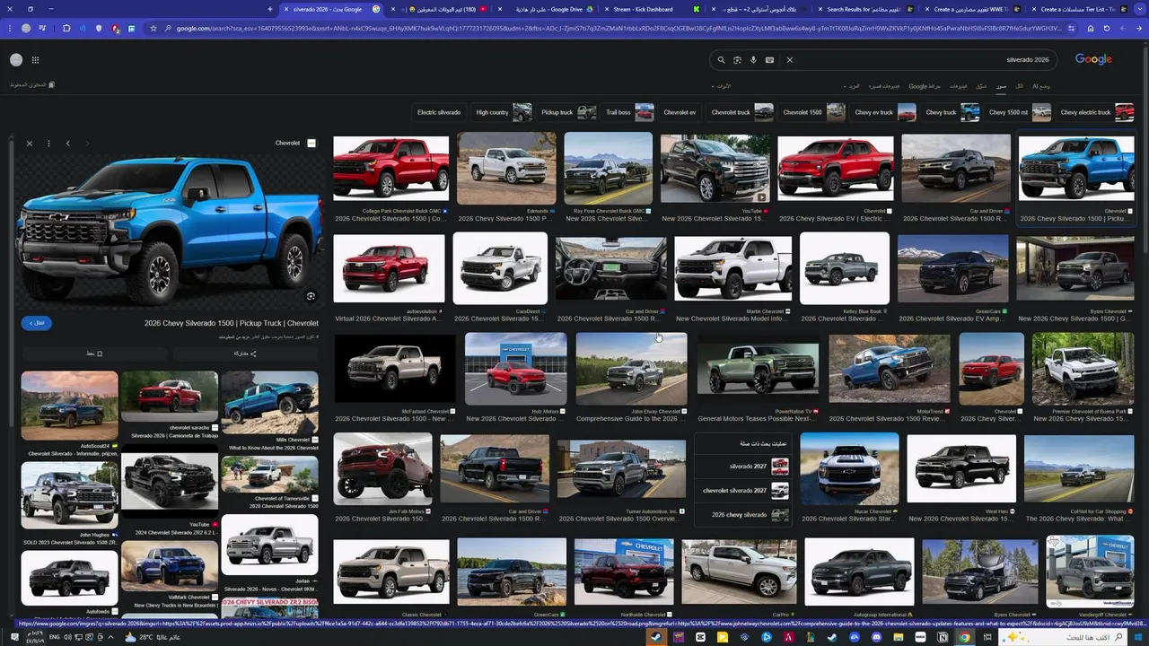Click the blue visit page button in preview
The height and width of the screenshot is (646, 1149).
37,323
